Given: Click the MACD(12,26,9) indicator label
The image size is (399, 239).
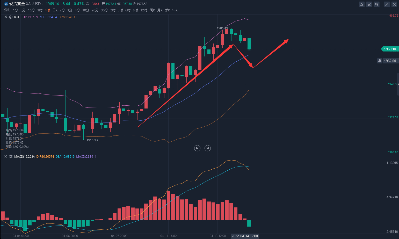Looking at the screenshot, I should (x=24, y=157).
